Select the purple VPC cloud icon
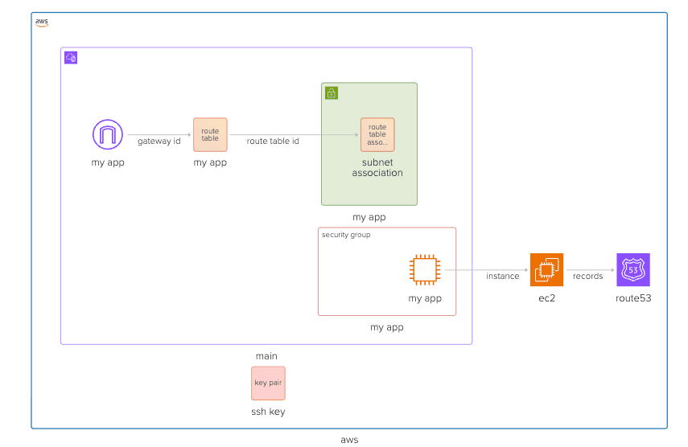Viewport: 688px width, 447px height. 71,57
